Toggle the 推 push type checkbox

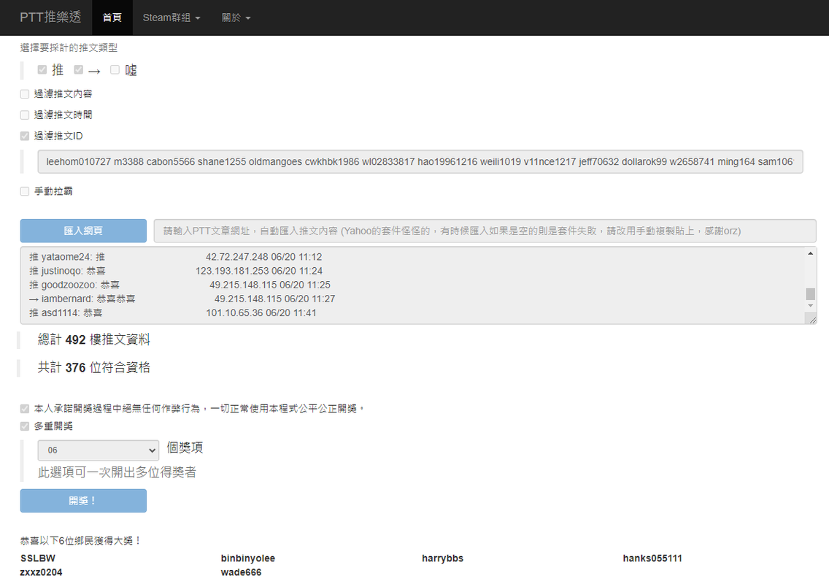click(42, 69)
